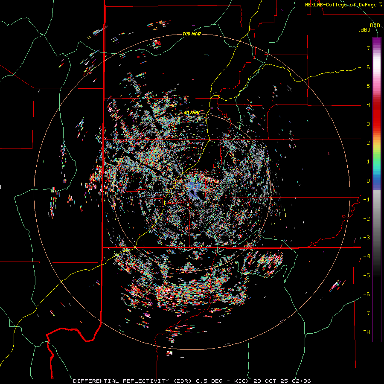
Task: Click the 3 value on the color scale
Action: click(368, 124)
